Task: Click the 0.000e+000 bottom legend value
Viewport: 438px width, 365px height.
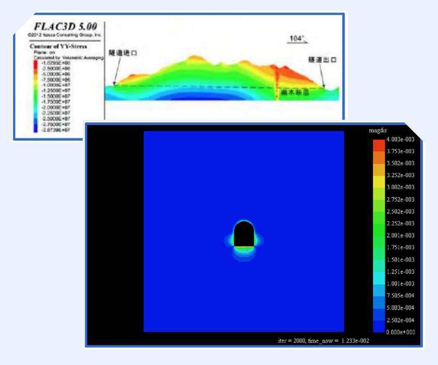Action: click(400, 332)
